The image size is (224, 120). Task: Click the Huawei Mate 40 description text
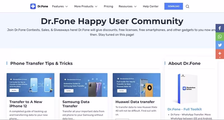coord(136,111)
